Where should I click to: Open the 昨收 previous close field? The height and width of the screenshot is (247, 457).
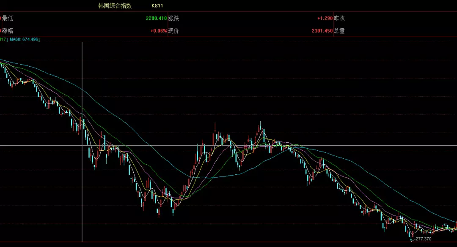click(x=339, y=19)
